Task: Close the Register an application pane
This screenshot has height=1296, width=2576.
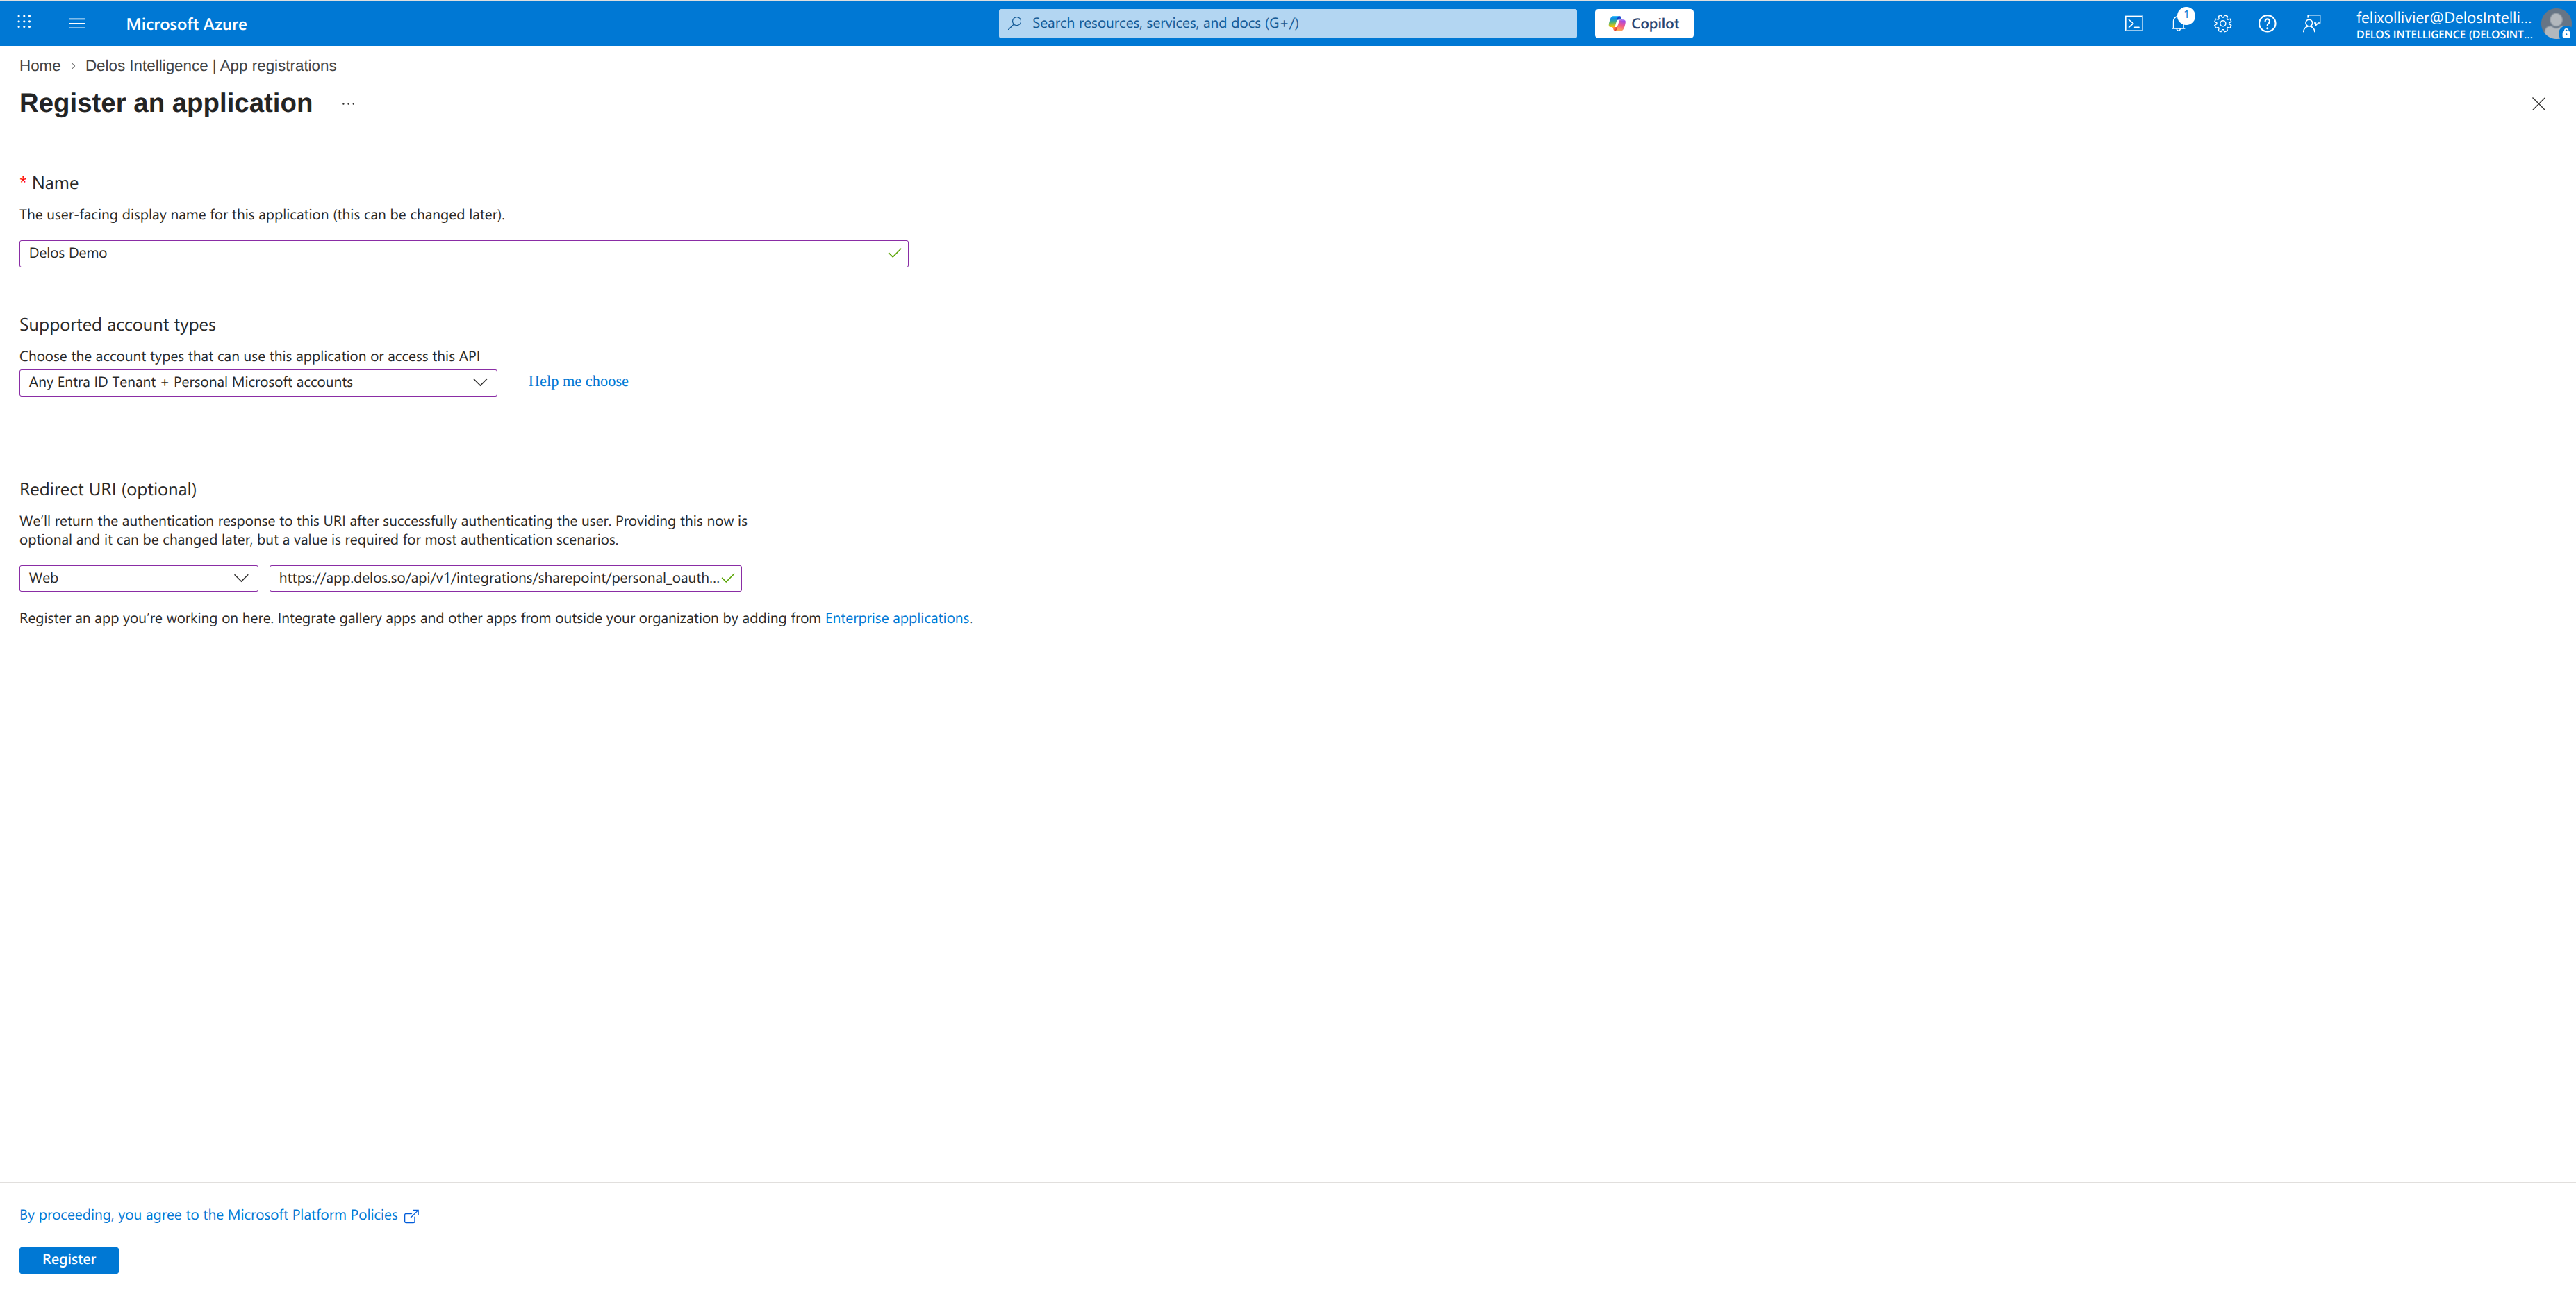Action: (2538, 104)
